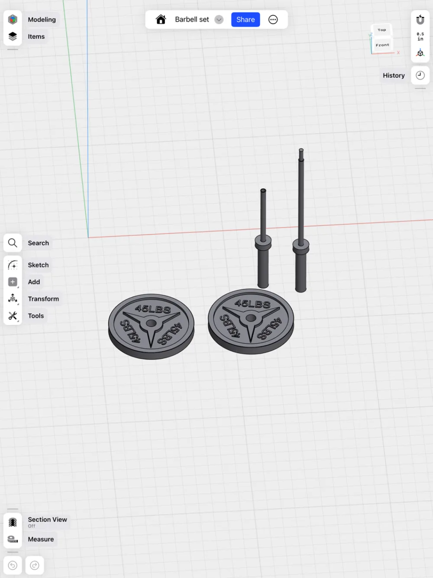Select the Measure tape icon
The width and height of the screenshot is (433, 578).
(13, 539)
